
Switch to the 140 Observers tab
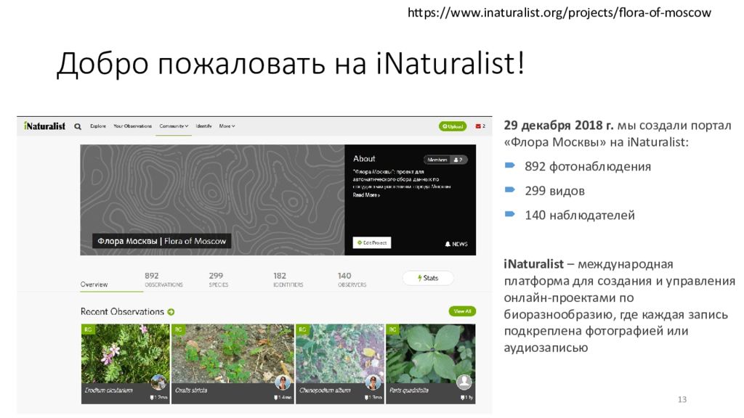[x=352, y=279]
